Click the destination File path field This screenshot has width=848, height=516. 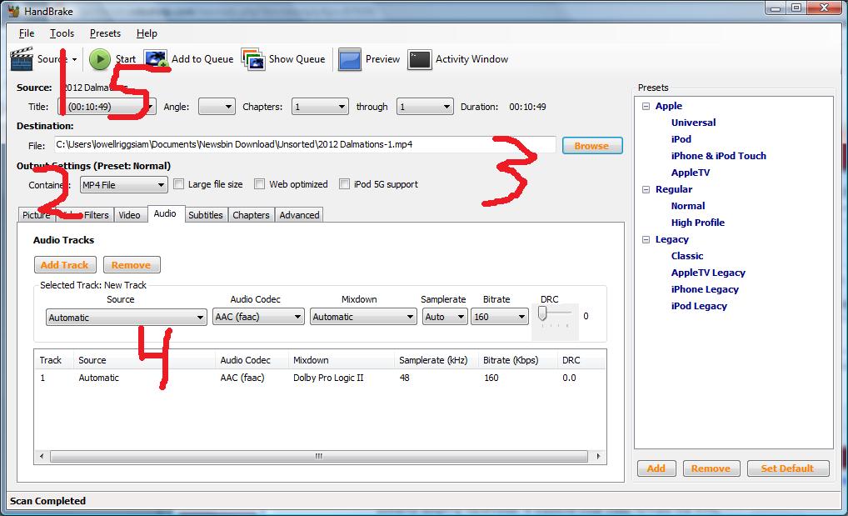[305, 144]
